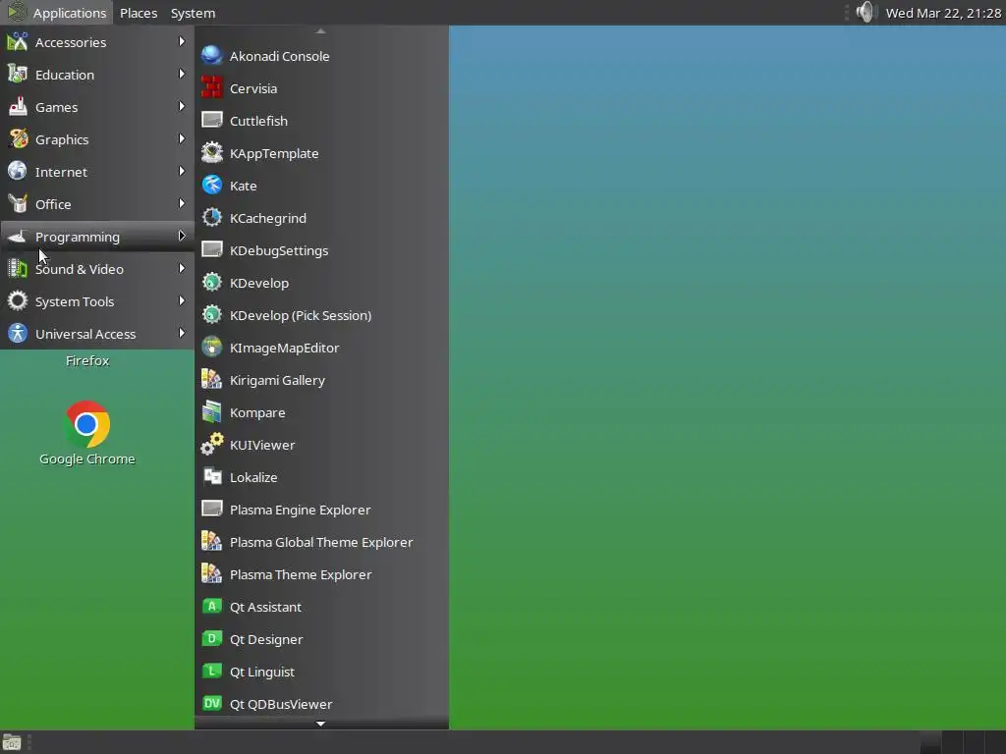Expand the Sound & Video submenu arrow
The width and height of the screenshot is (1006, 754).
[x=182, y=268]
